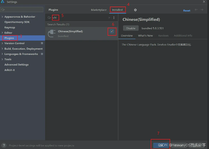Screen dimensions: 209x149
Task: Click the bundled 5.0.3.501 version text
Action: coord(153,28)
